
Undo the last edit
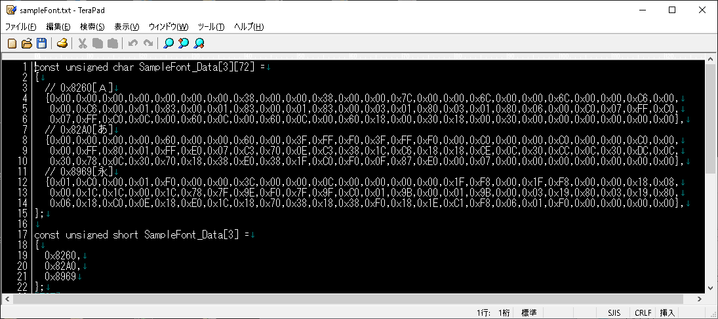coord(133,43)
